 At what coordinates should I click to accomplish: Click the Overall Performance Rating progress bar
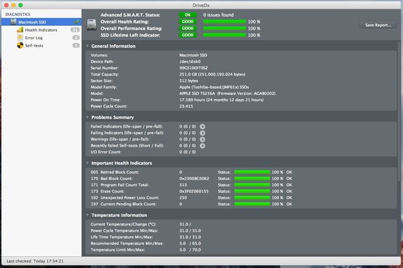224,28
